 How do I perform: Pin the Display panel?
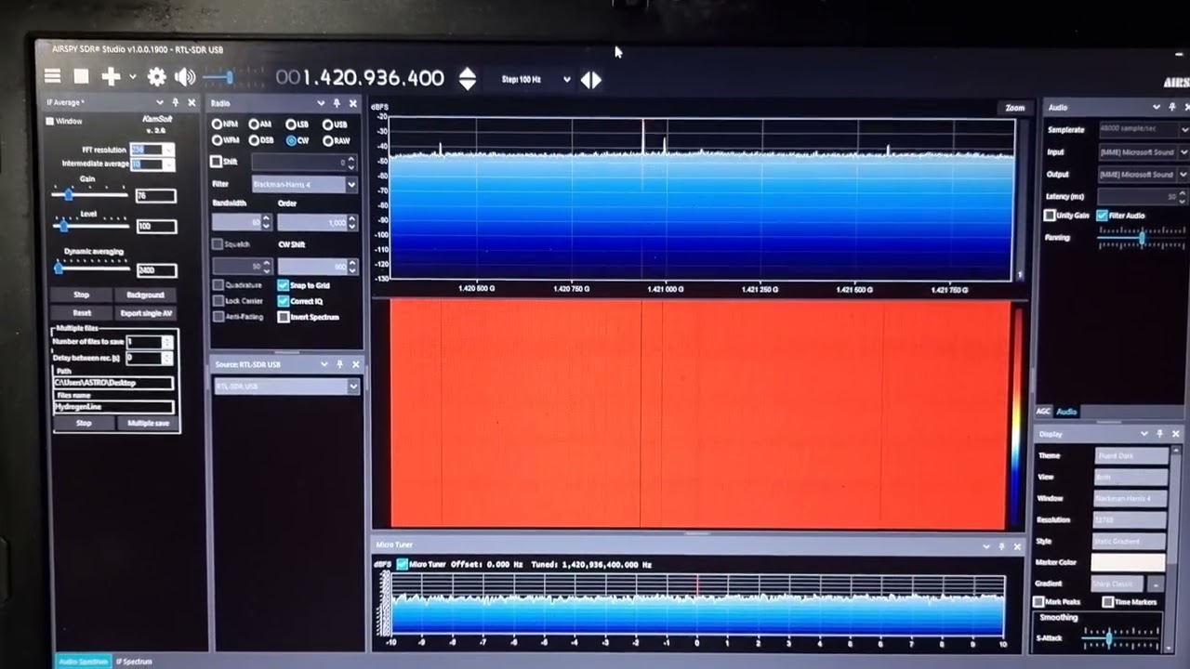(x=1159, y=434)
